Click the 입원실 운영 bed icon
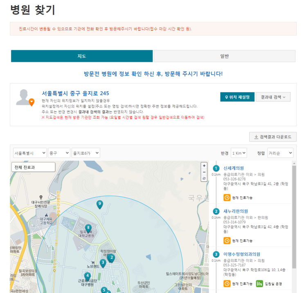 tap(259, 284)
